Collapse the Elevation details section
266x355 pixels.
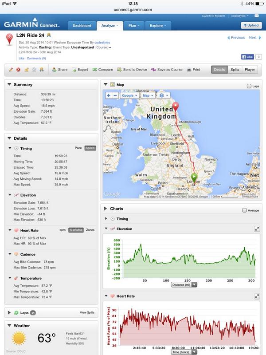tap(10, 195)
